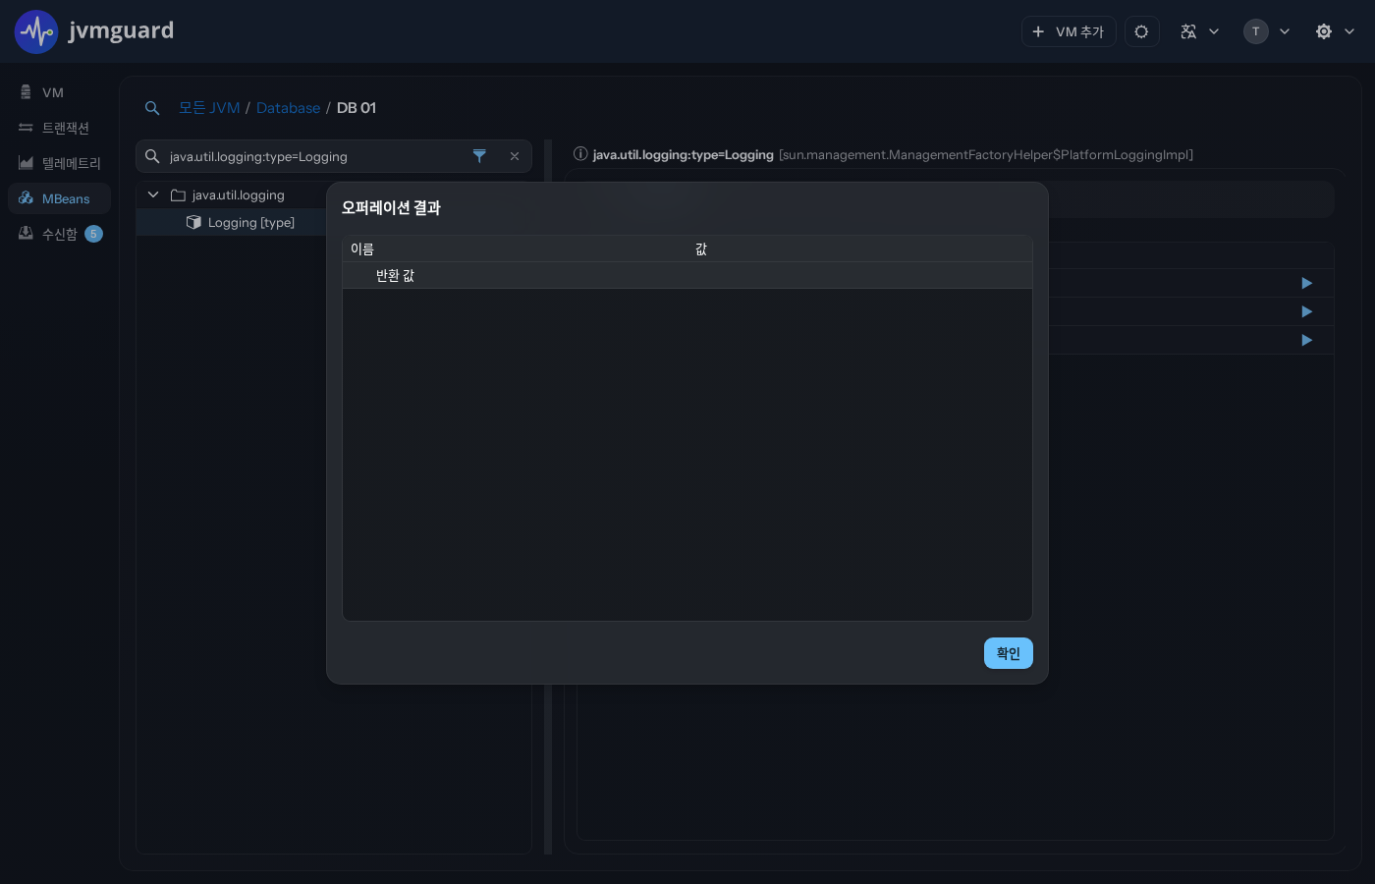The image size is (1375, 884).
Task: Click the jvmguard logo icon
Action: (36, 31)
